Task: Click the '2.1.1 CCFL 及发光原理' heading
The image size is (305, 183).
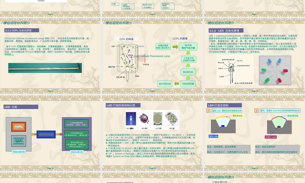Action: [22, 30]
